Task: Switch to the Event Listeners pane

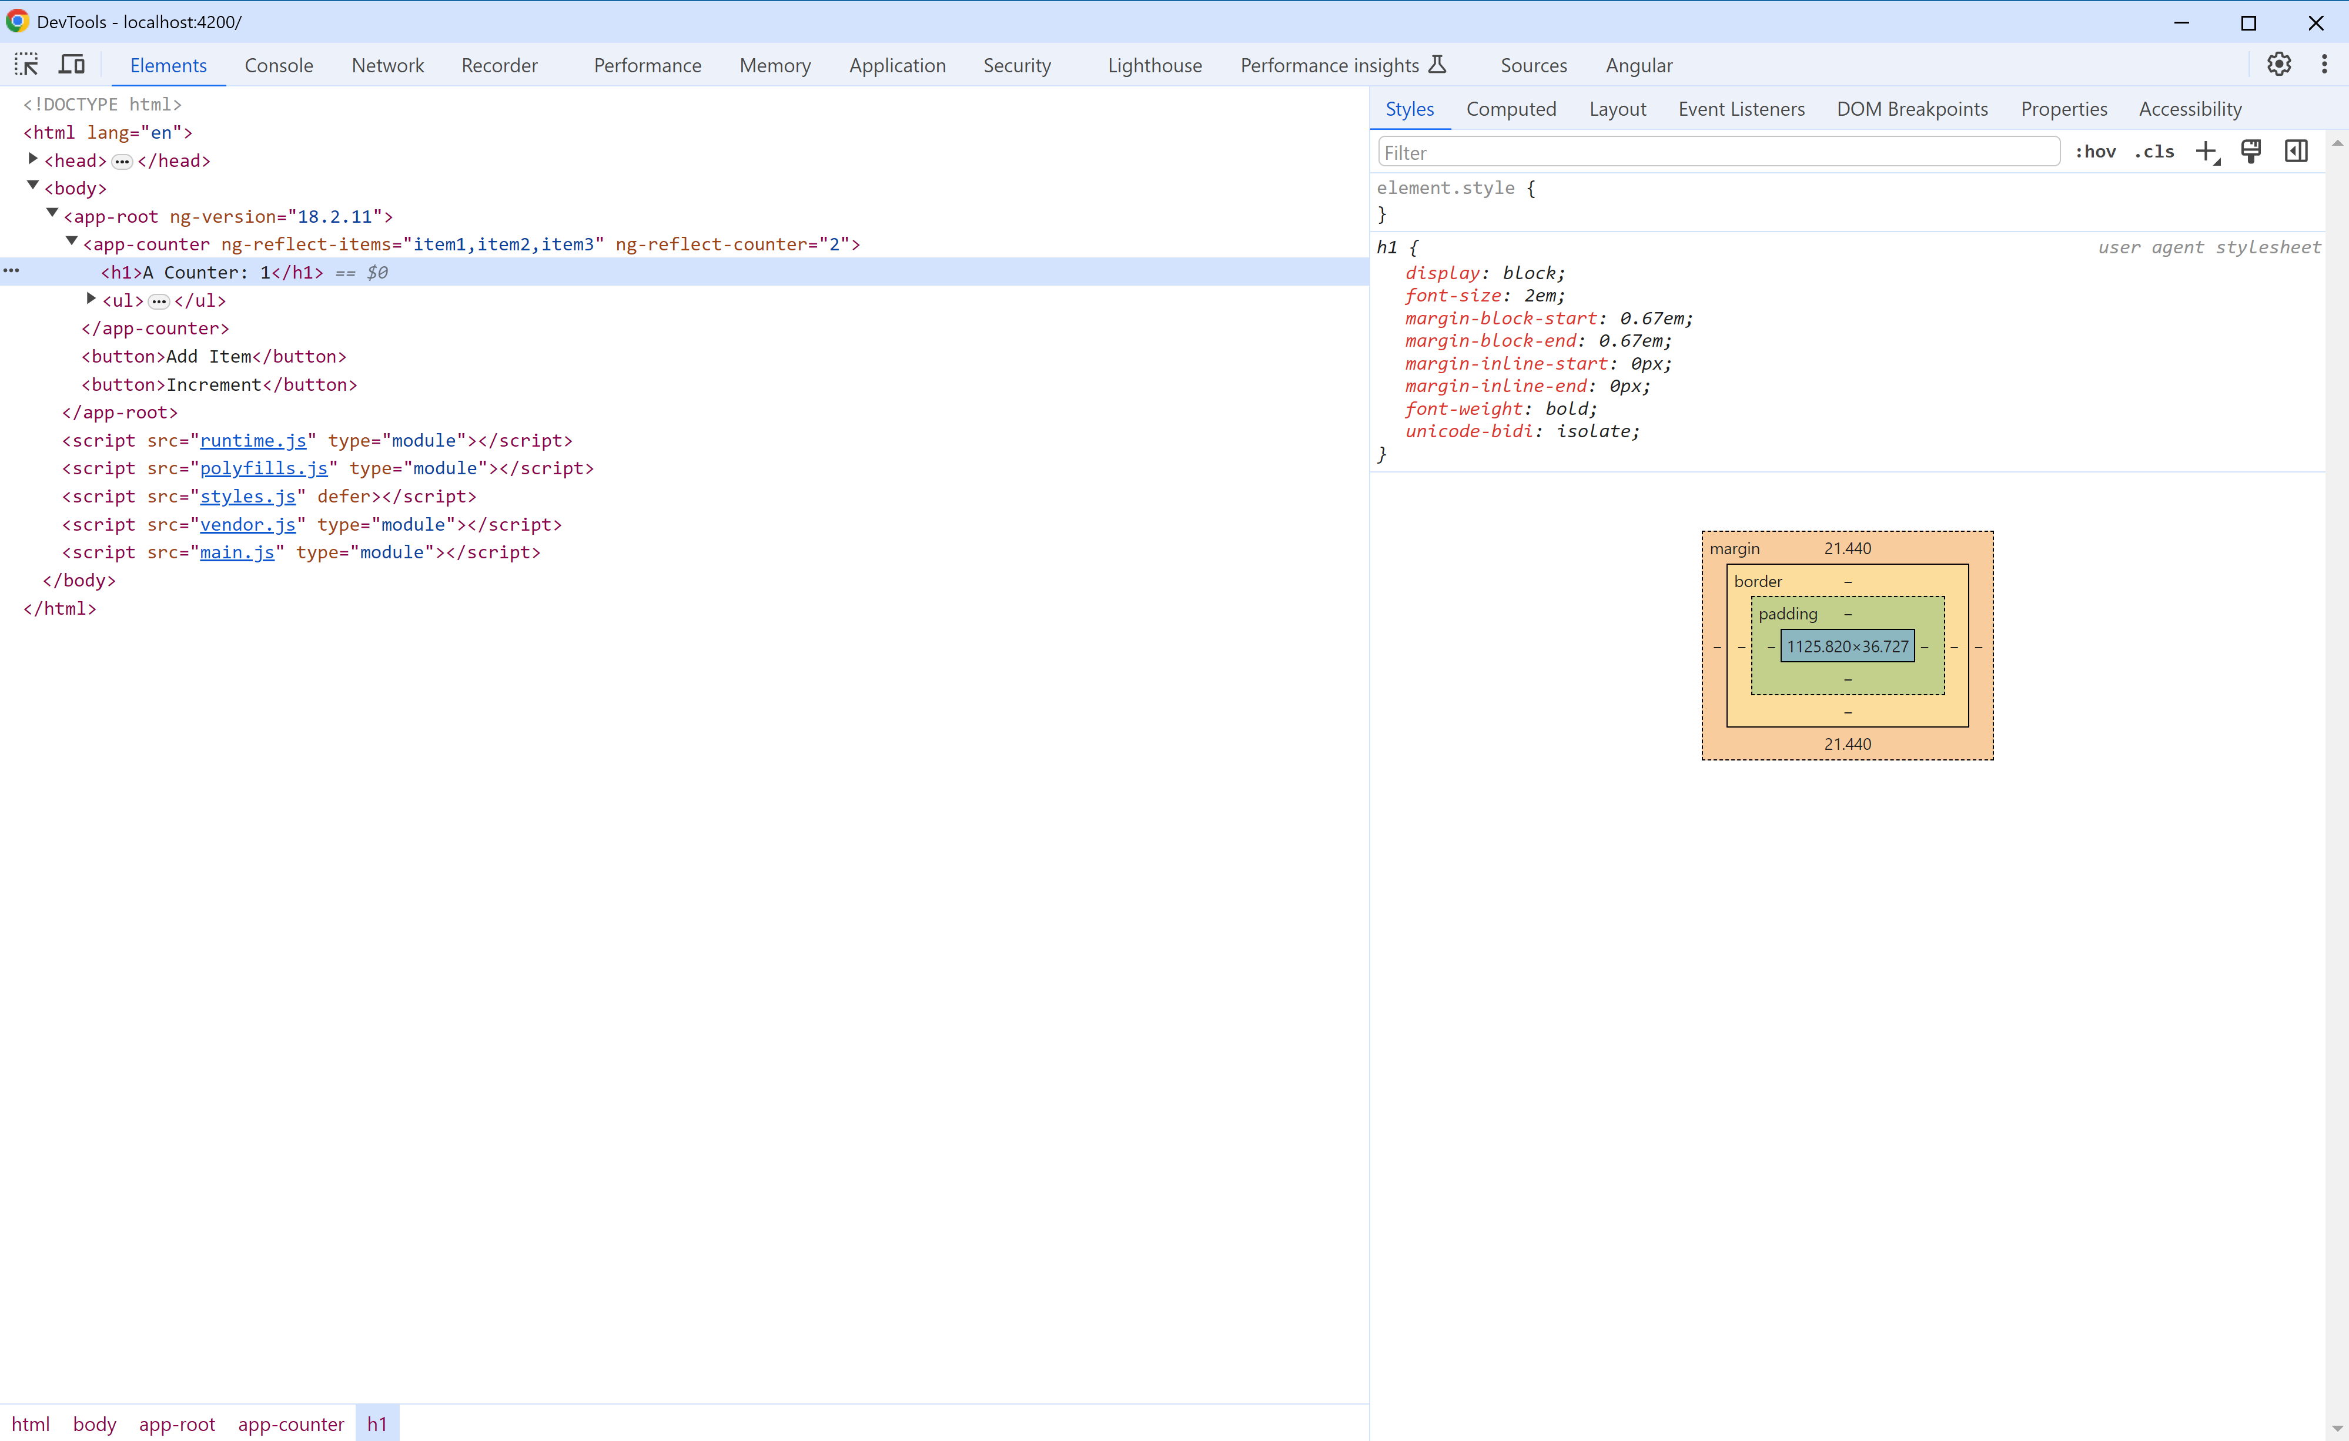Action: click(1741, 109)
